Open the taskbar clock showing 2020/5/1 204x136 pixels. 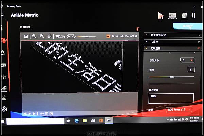[194, 119]
